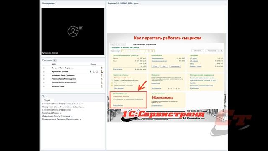This screenshot has width=268, height=151.
Task: Open Все остатки link
Action: pos(118,69)
